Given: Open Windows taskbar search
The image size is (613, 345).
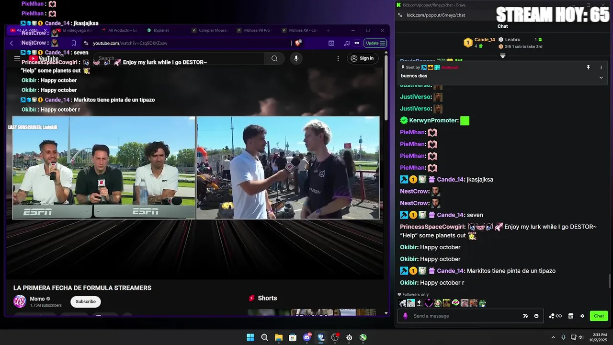Looking at the screenshot, I should point(264,337).
